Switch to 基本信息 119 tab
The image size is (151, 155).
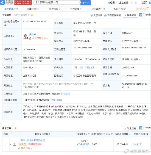click(x=11, y=9)
